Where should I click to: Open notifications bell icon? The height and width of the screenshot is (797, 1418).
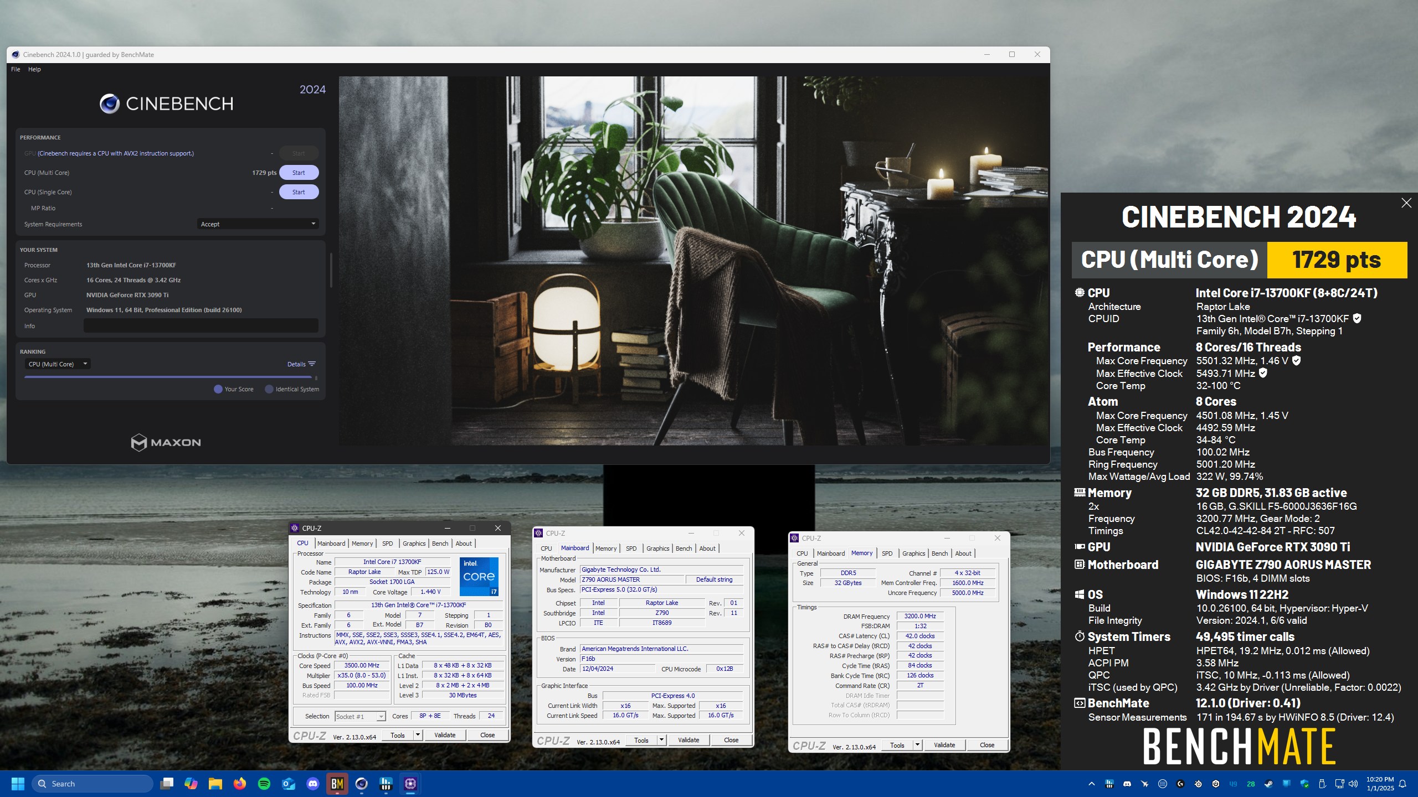coord(1402,784)
